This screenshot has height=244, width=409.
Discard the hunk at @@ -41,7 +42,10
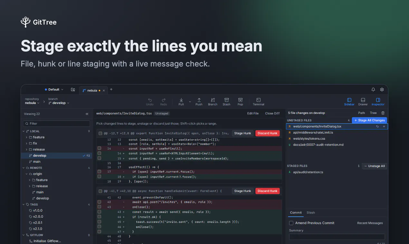(x=268, y=191)
